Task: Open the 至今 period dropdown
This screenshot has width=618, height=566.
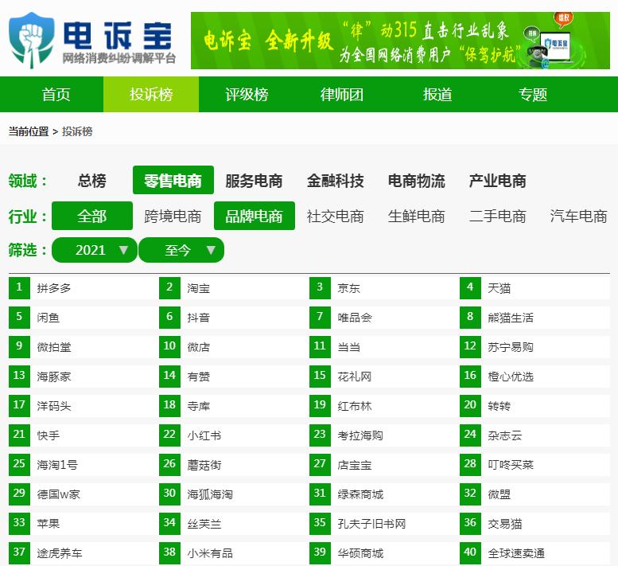Action: tap(181, 250)
